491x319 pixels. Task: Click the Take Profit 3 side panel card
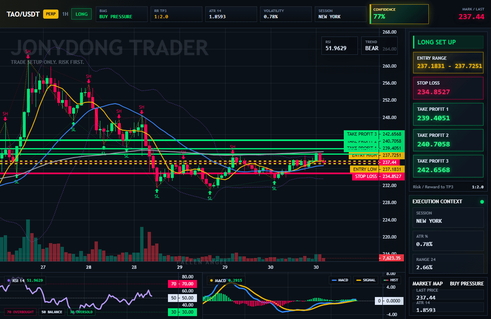448,166
